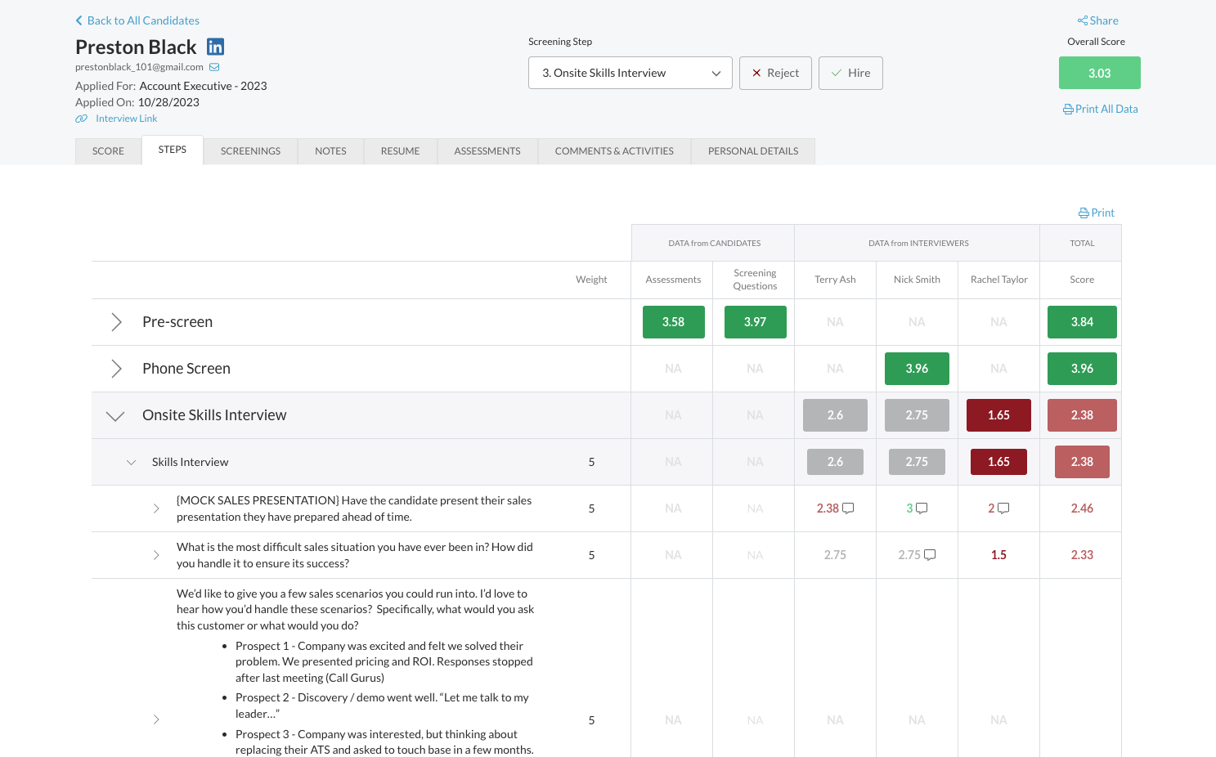Expand the mock sales presentation question
This screenshot has height=757, width=1216.
156,508
